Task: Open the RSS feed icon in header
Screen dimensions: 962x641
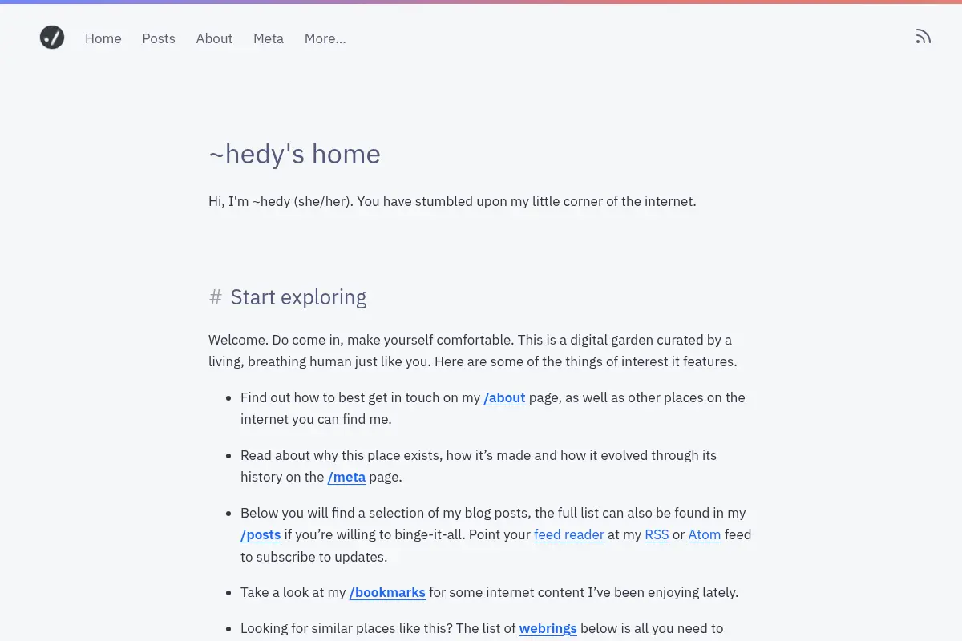Action: (x=924, y=37)
